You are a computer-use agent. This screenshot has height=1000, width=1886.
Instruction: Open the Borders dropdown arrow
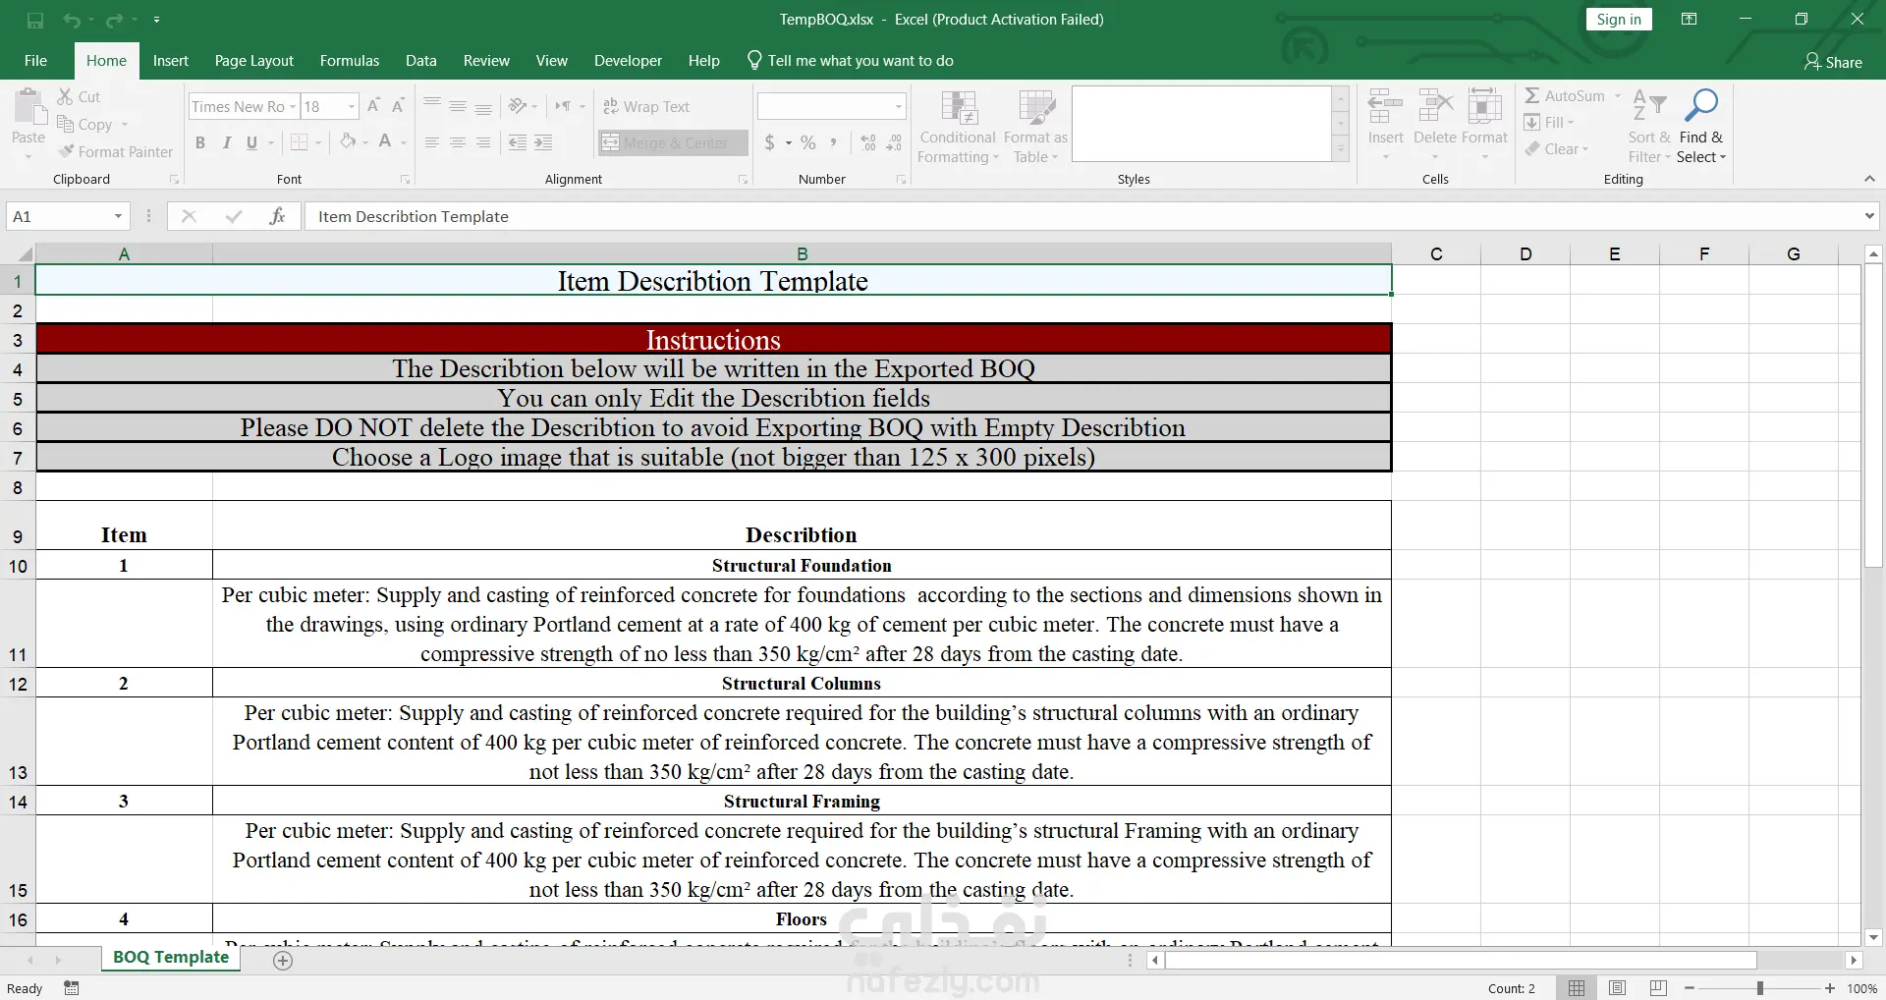pyautogui.click(x=318, y=142)
